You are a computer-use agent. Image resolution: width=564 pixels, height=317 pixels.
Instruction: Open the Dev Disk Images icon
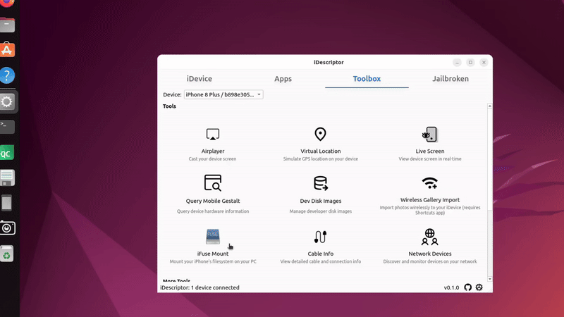tap(321, 183)
